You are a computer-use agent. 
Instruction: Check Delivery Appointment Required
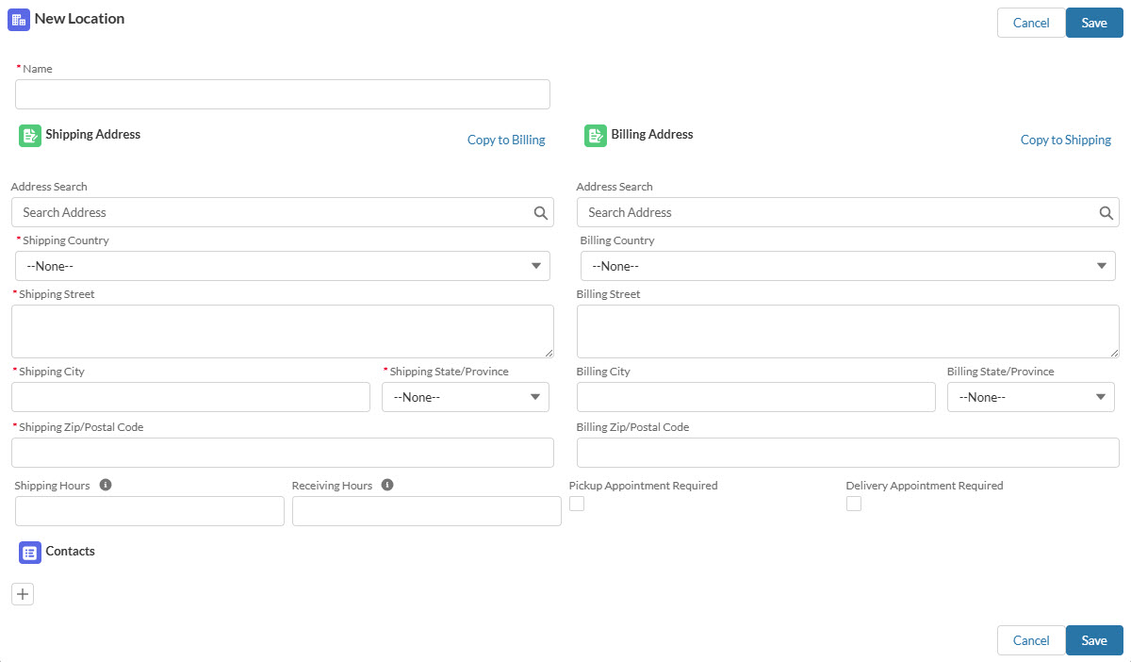pos(854,504)
